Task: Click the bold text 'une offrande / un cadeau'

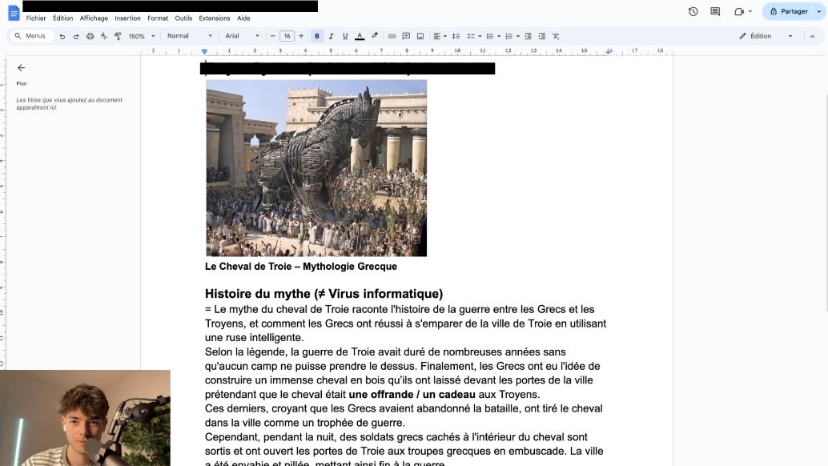Action: (x=412, y=394)
